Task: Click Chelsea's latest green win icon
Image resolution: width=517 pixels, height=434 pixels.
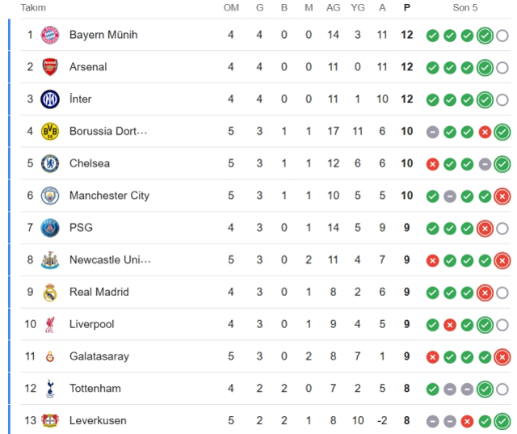Action: coord(502,163)
